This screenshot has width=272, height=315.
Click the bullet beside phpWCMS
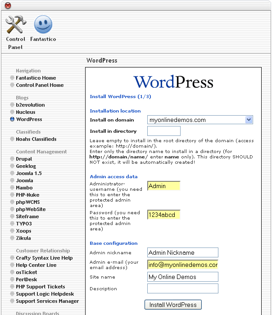(x=12, y=202)
